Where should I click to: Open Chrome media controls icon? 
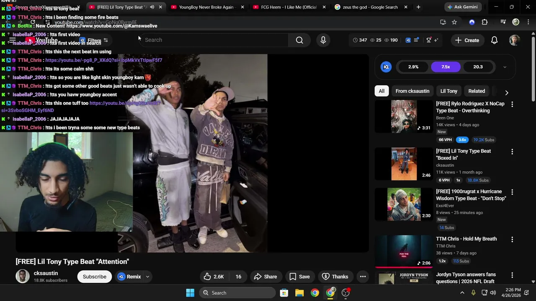[503, 22]
